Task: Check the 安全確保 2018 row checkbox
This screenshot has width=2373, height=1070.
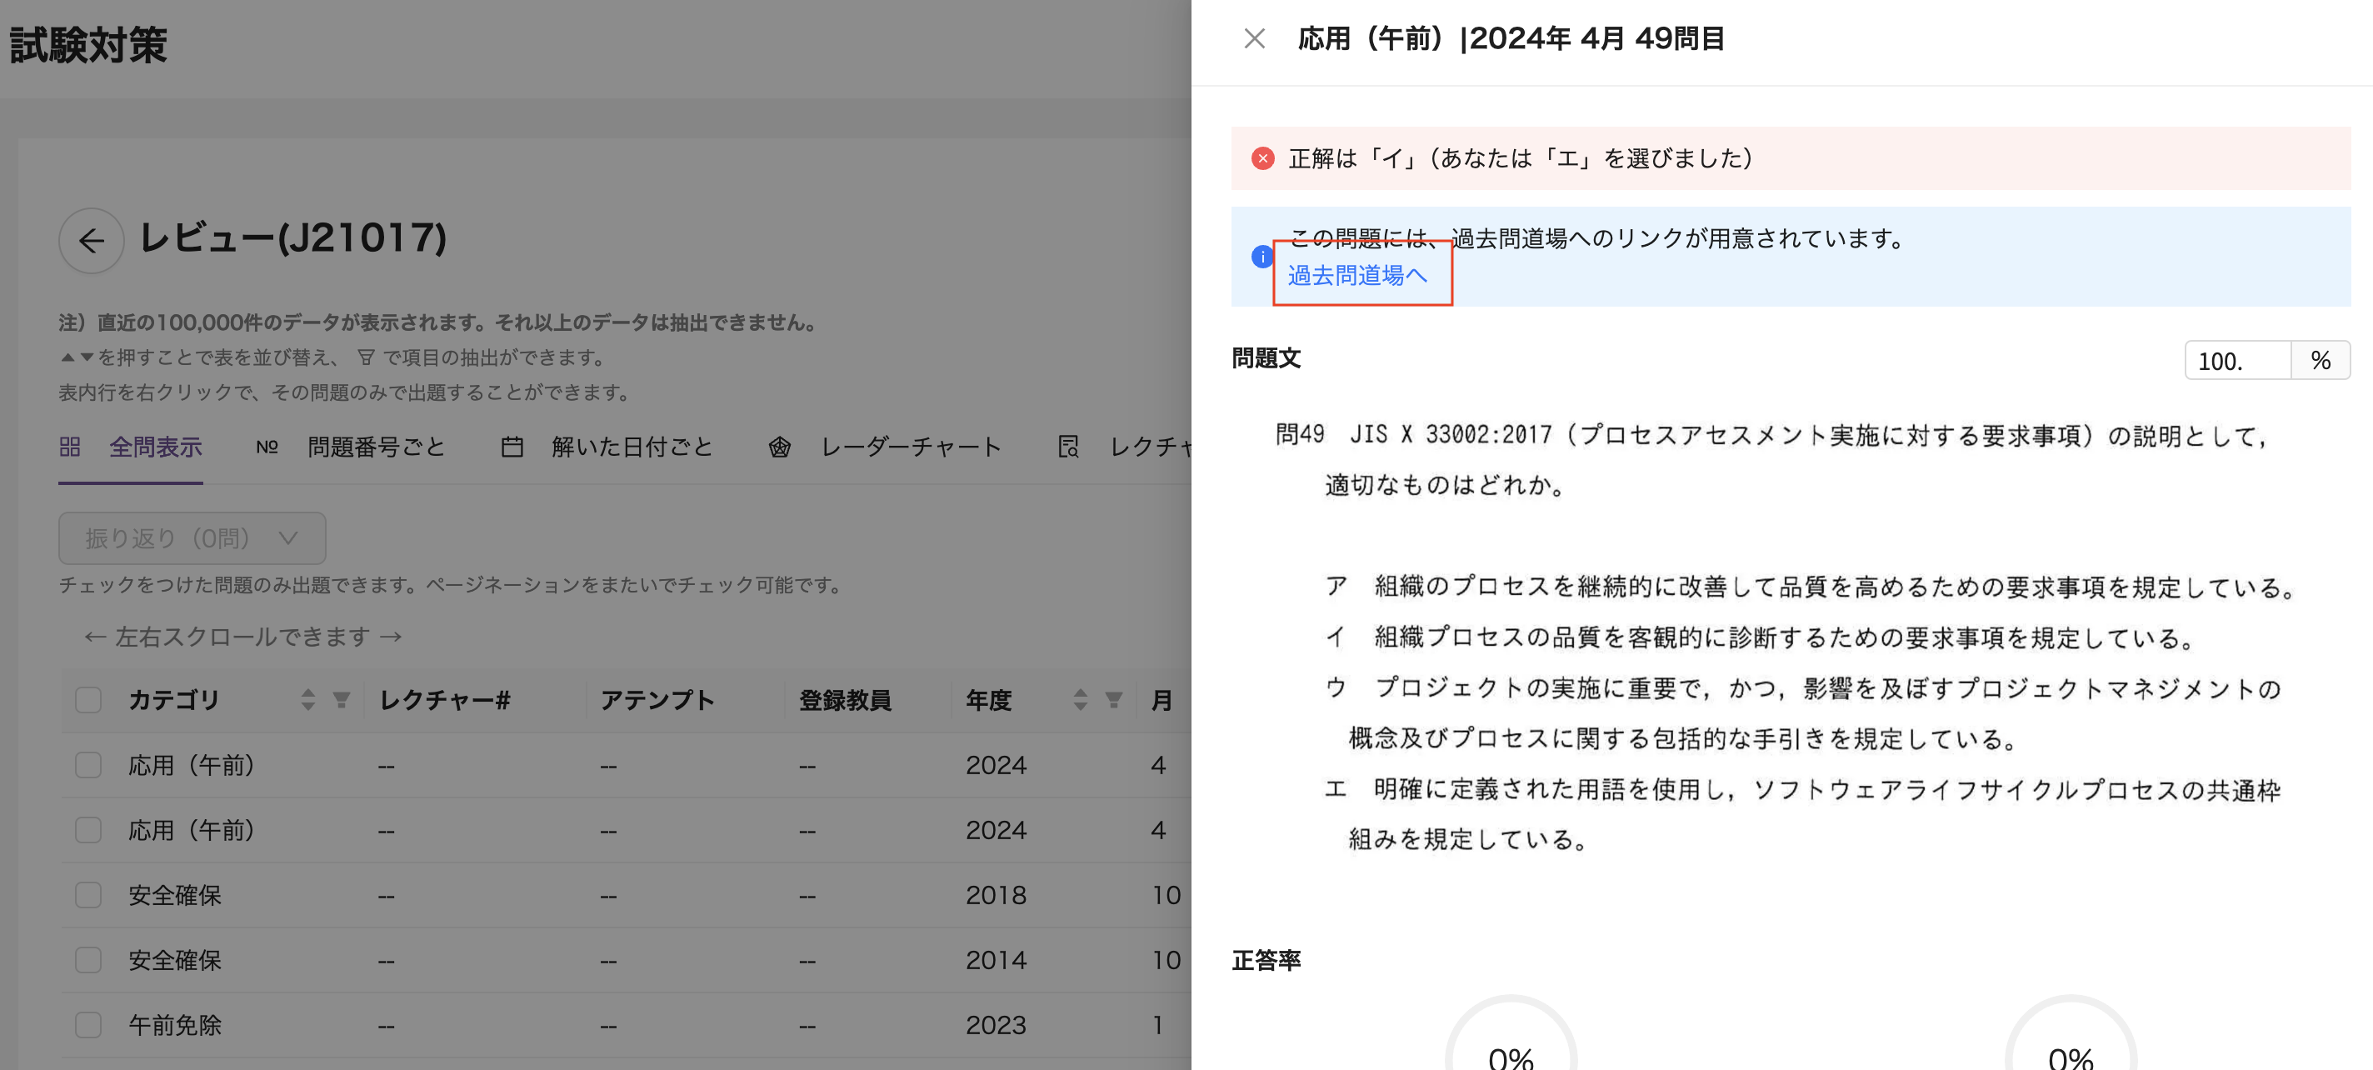Action: [x=88, y=895]
